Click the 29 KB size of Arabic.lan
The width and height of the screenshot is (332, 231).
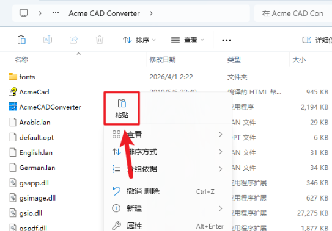point(319,123)
